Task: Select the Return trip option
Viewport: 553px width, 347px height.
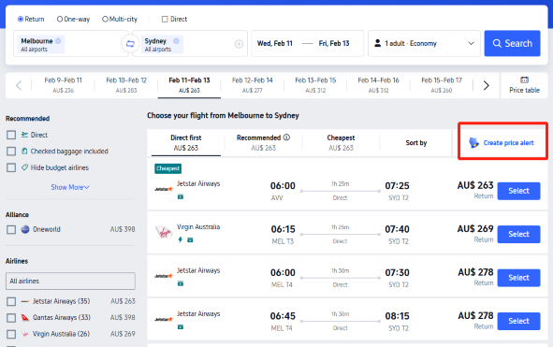Action: pos(31,19)
